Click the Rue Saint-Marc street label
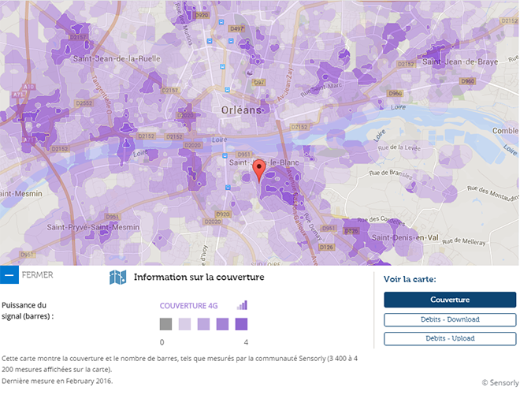Screen dimensions: 520x395 (321, 90)
